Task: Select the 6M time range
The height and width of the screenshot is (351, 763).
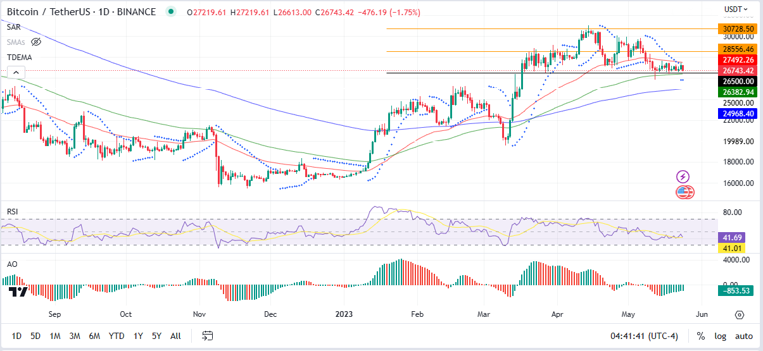Action: pos(94,336)
